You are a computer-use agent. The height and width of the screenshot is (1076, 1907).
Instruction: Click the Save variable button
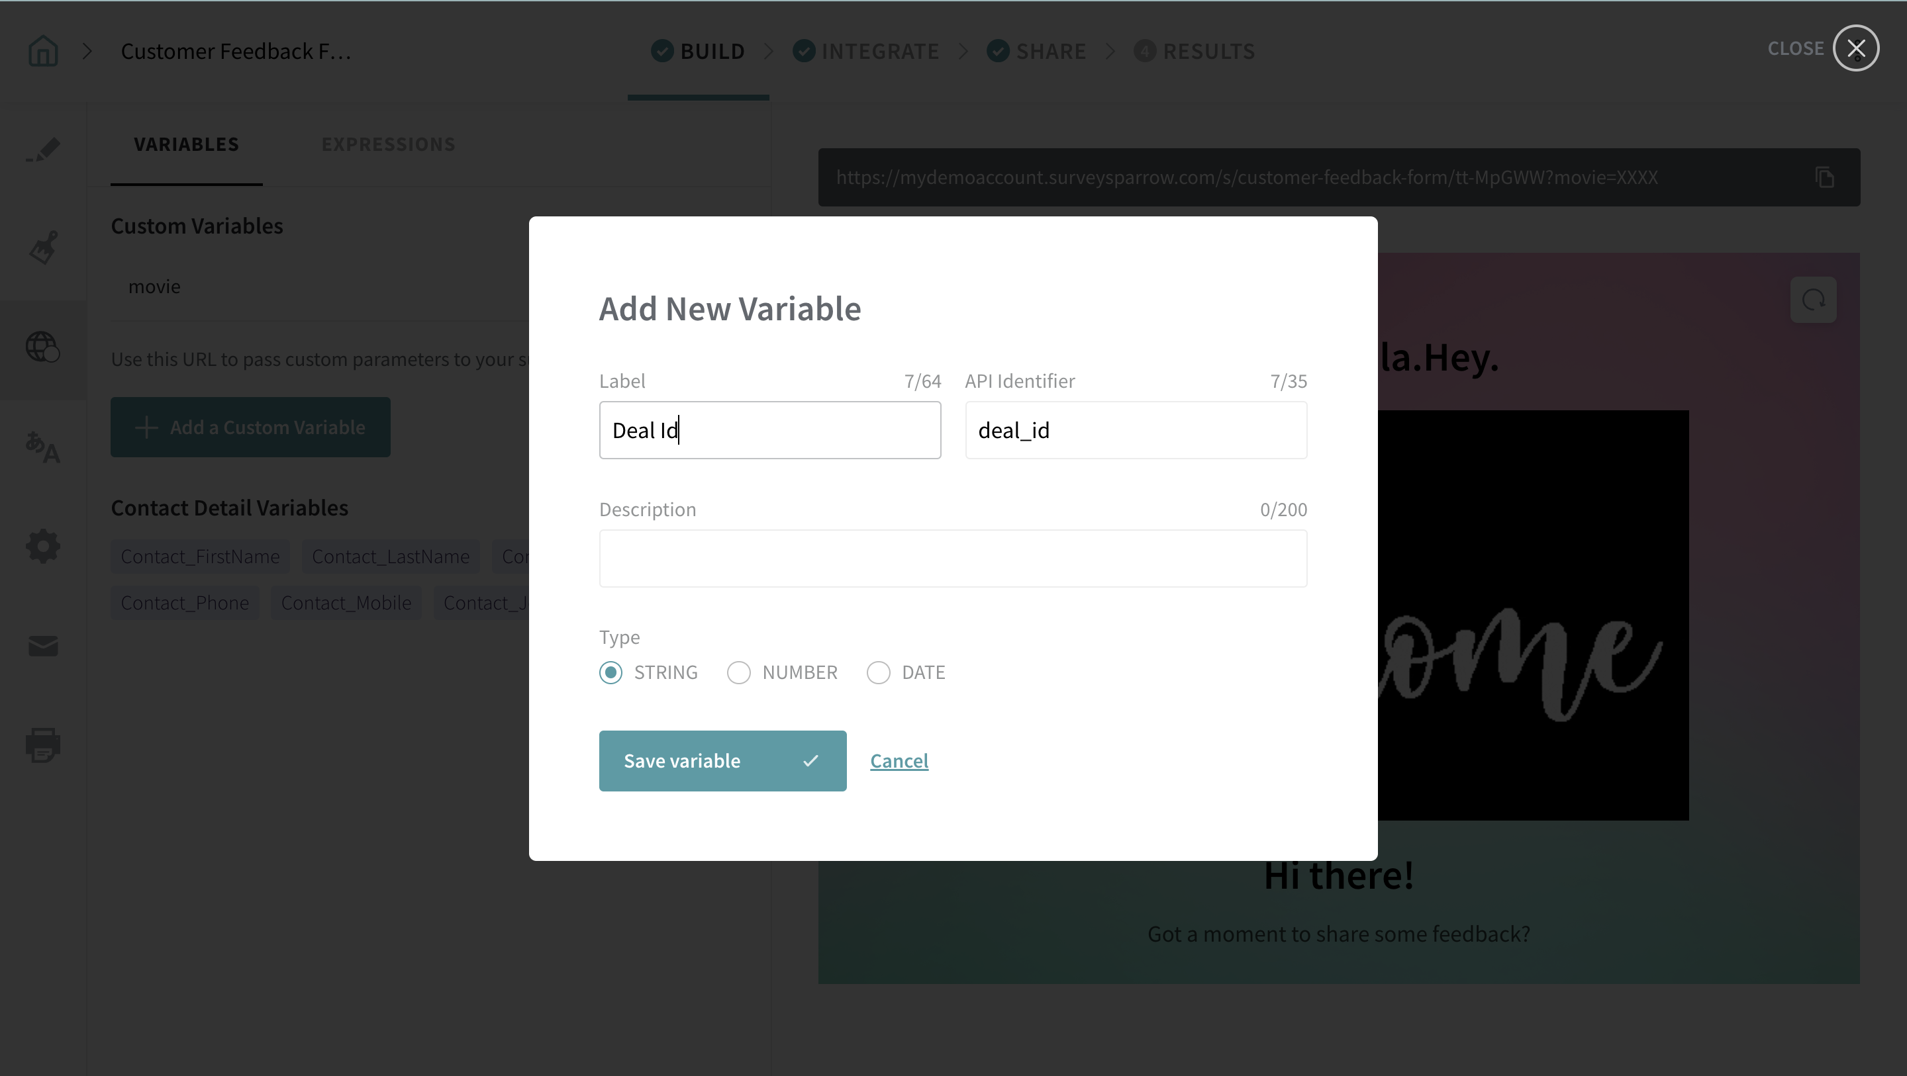(722, 761)
